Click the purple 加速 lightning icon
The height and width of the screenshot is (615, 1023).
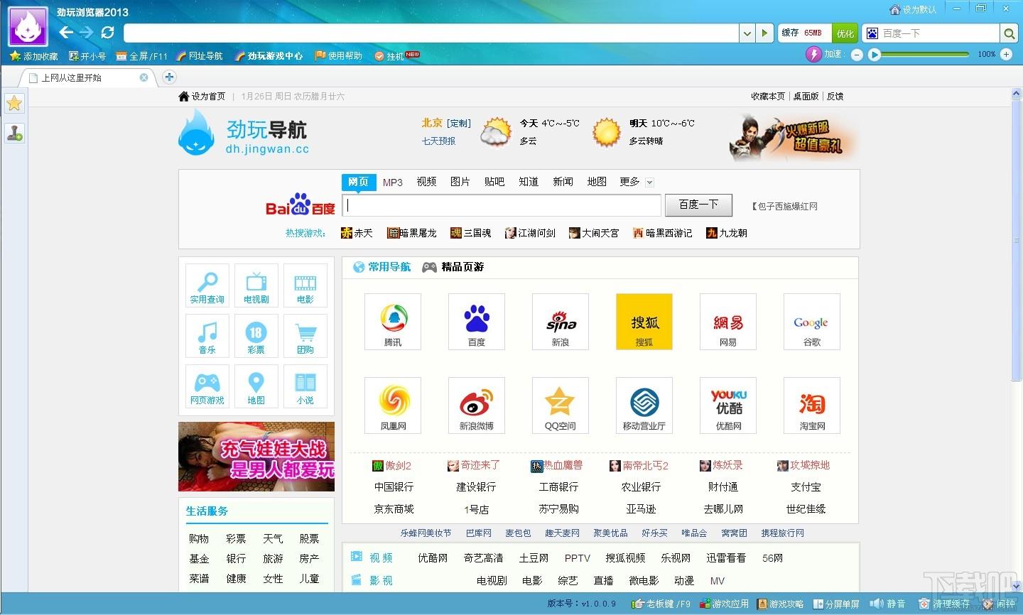coord(814,54)
